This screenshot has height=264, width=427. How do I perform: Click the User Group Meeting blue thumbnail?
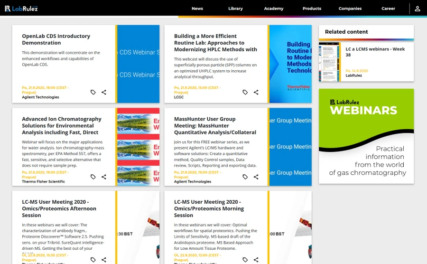[x=290, y=147]
